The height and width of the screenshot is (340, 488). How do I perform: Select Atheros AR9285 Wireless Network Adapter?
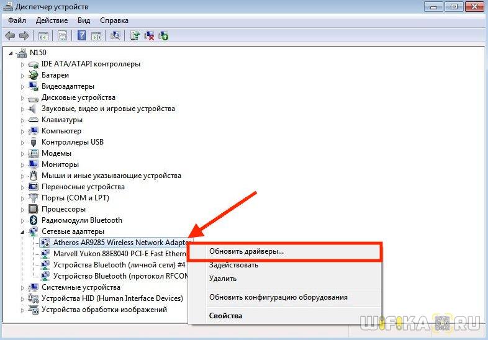click(121, 243)
